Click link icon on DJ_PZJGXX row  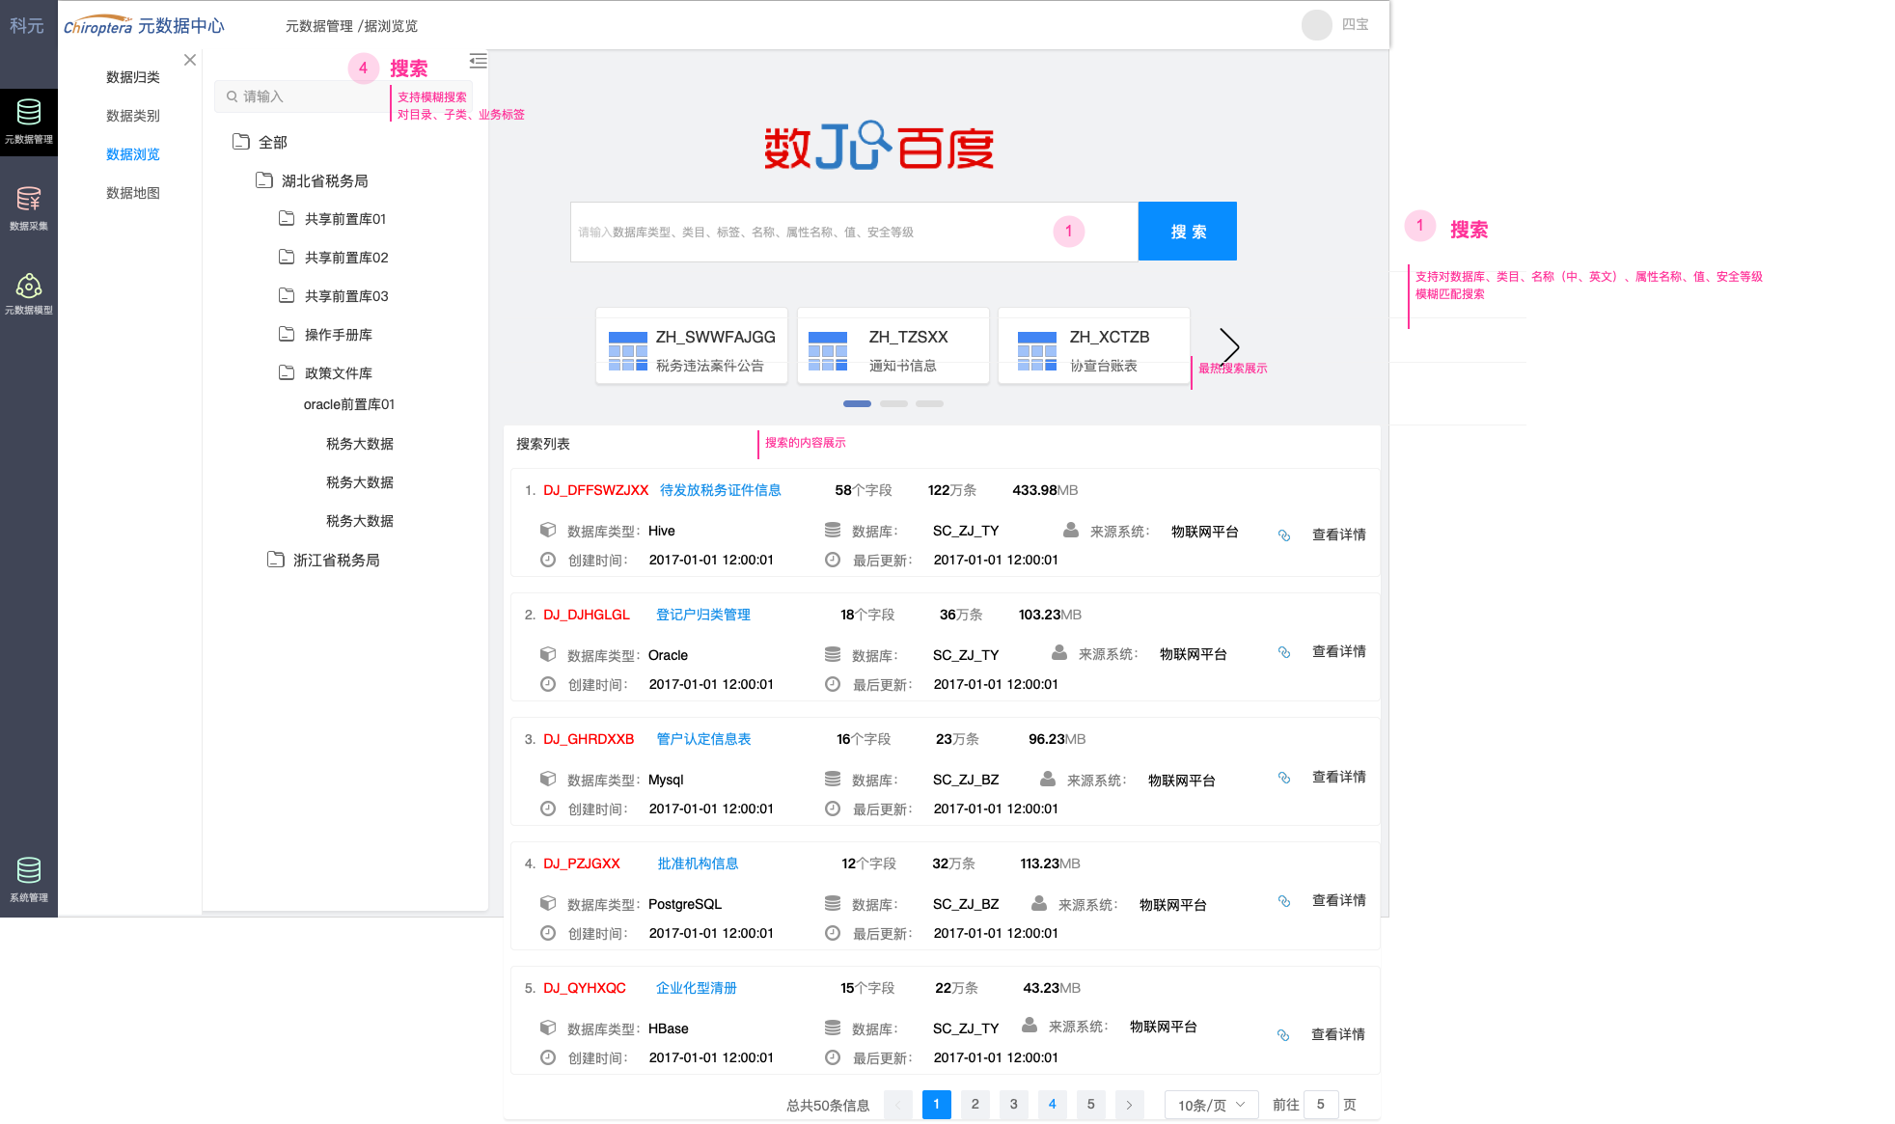point(1284,901)
